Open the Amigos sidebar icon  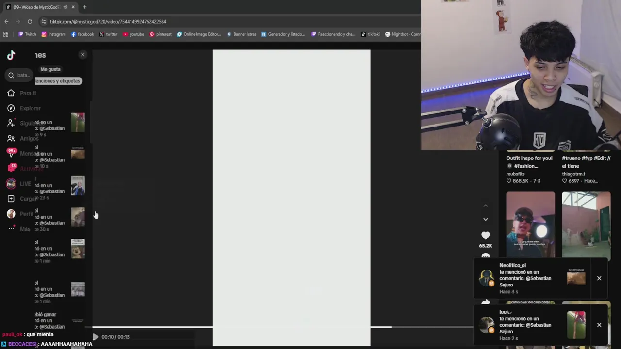11,138
